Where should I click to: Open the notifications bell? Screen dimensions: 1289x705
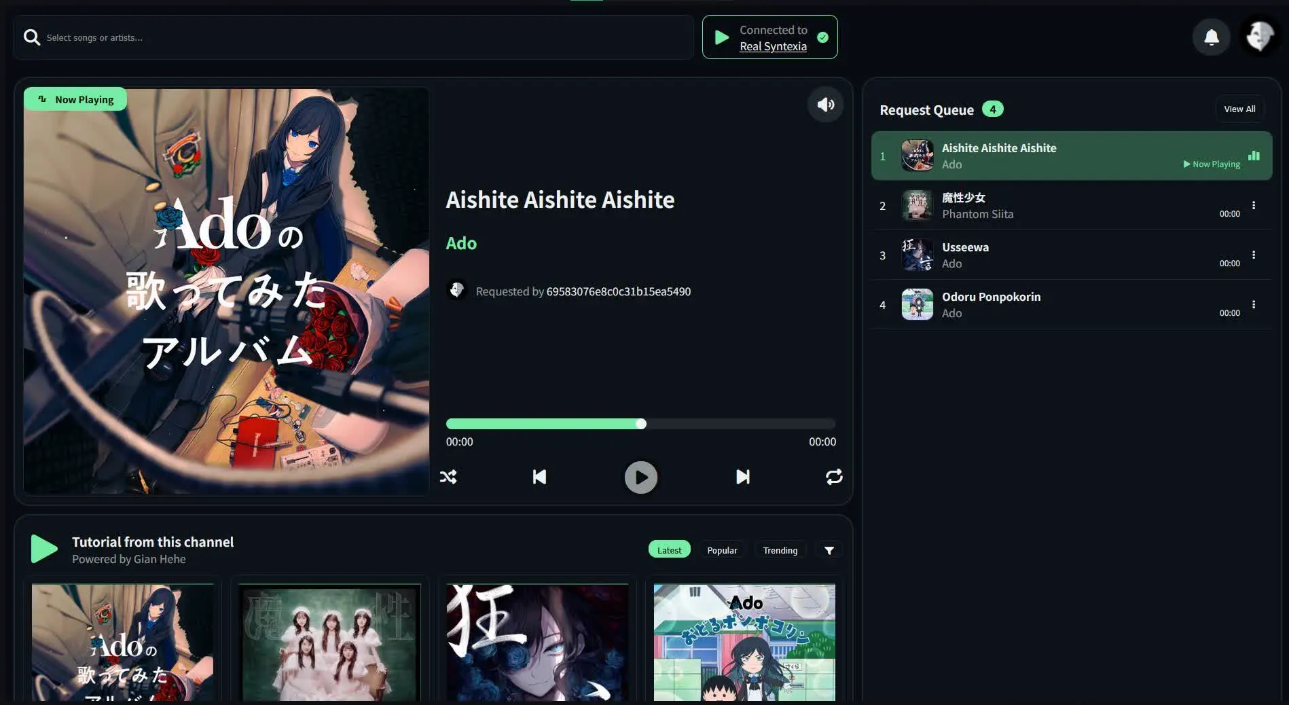1211,37
